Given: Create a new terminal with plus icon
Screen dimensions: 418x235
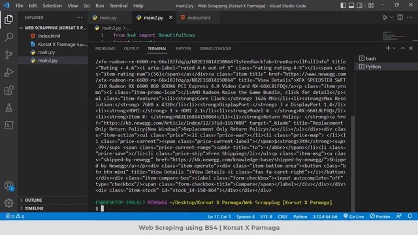Looking at the screenshot, I should [388, 48].
